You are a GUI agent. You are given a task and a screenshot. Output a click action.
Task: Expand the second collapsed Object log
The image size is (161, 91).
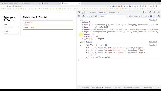click(x=85, y=42)
